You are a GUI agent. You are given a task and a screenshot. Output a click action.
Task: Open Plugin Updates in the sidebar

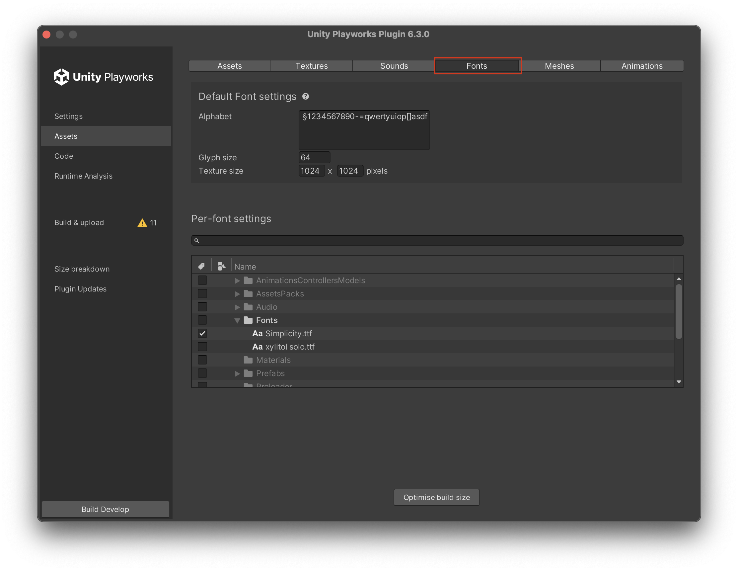coord(106,289)
